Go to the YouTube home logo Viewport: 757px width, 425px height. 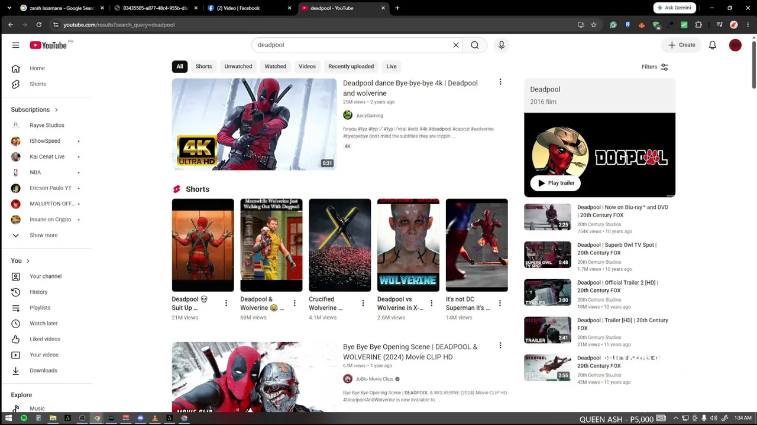click(48, 45)
